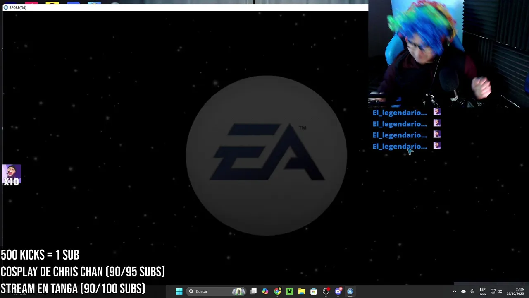Open Discord from the taskbar
529x298 pixels.
click(x=338, y=291)
